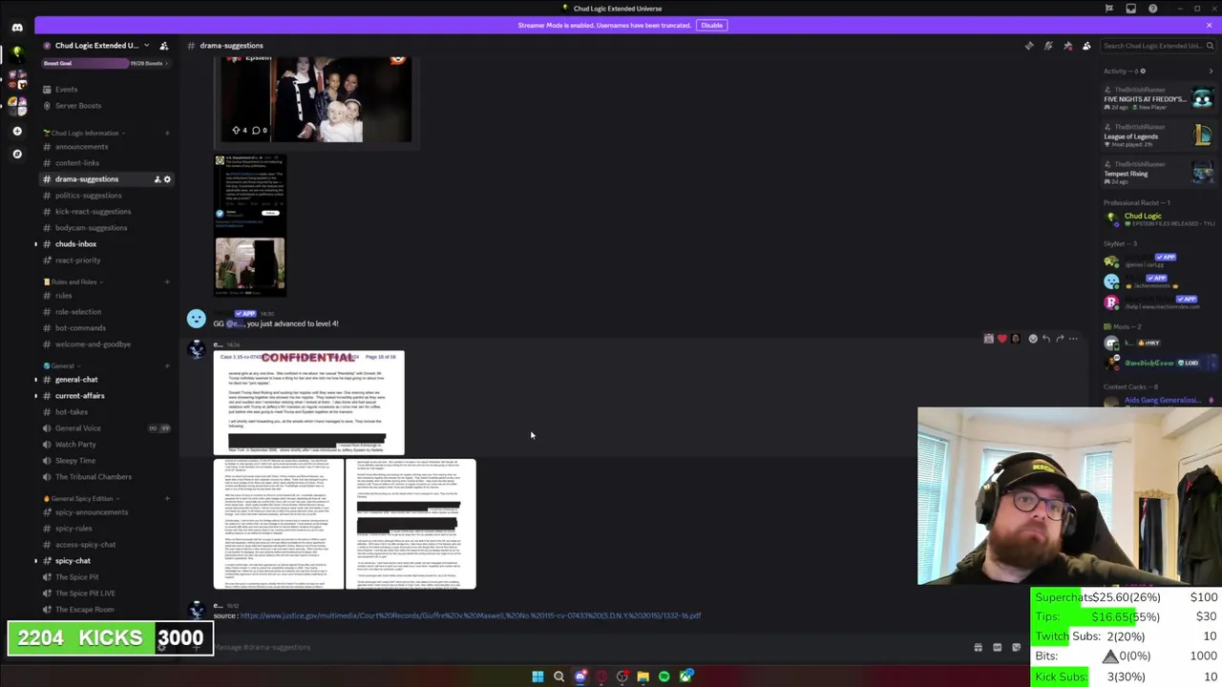The width and height of the screenshot is (1222, 687).
Task: Open Tempest Rising activity card
Action: (x=1160, y=173)
